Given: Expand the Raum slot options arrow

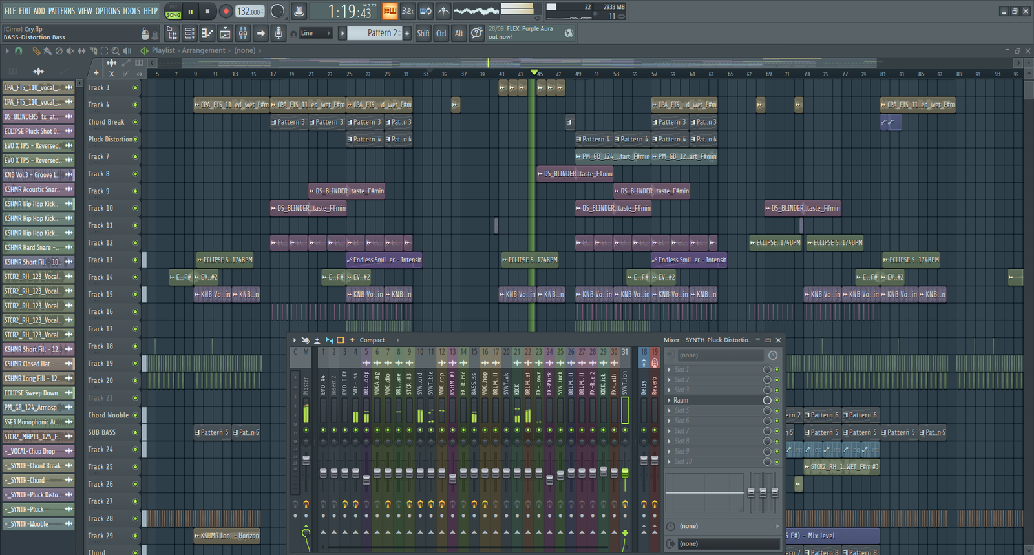Looking at the screenshot, I should pos(669,401).
